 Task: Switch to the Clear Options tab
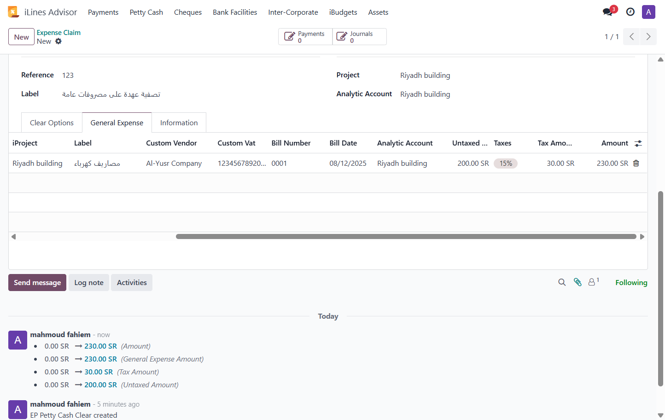[52, 122]
